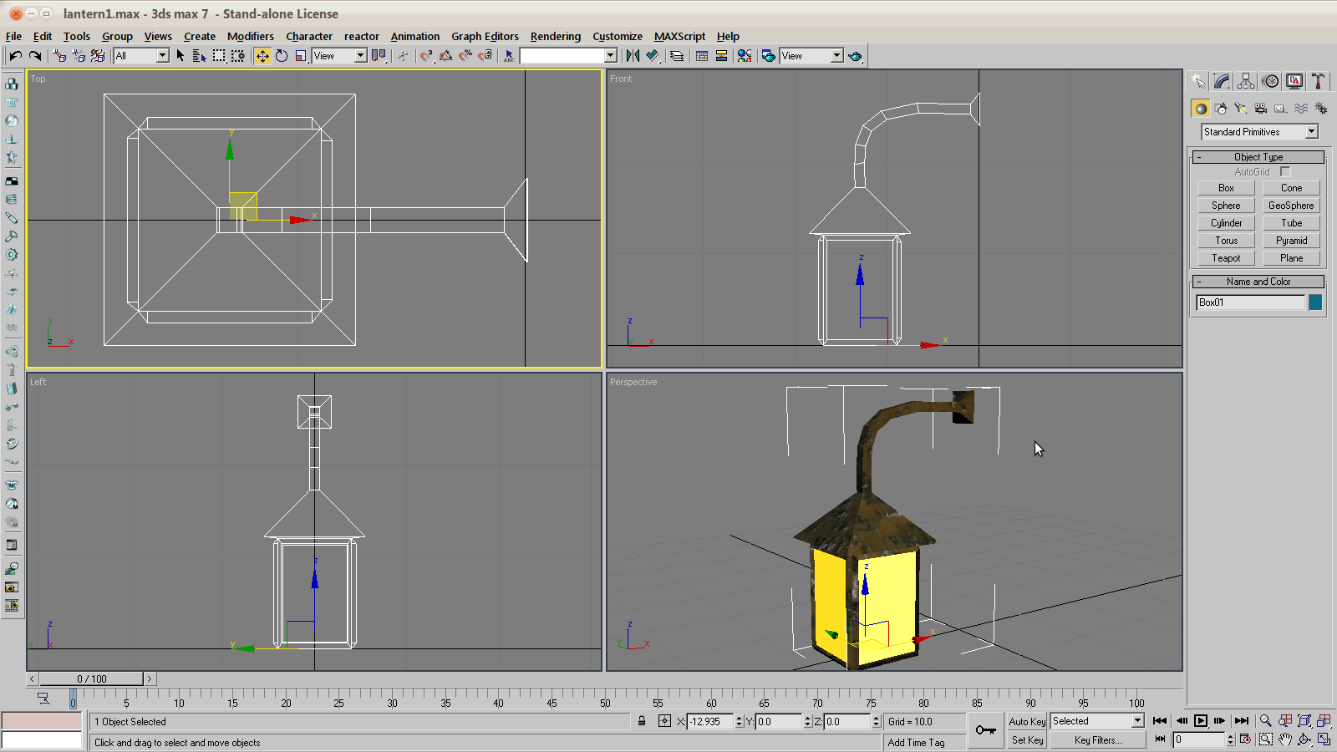
Task: Open the Modifiers menu
Action: tap(250, 36)
